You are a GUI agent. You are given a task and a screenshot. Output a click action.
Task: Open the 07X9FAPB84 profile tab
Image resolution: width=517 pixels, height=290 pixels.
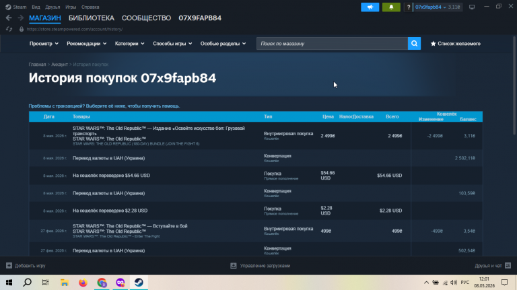[200, 18]
